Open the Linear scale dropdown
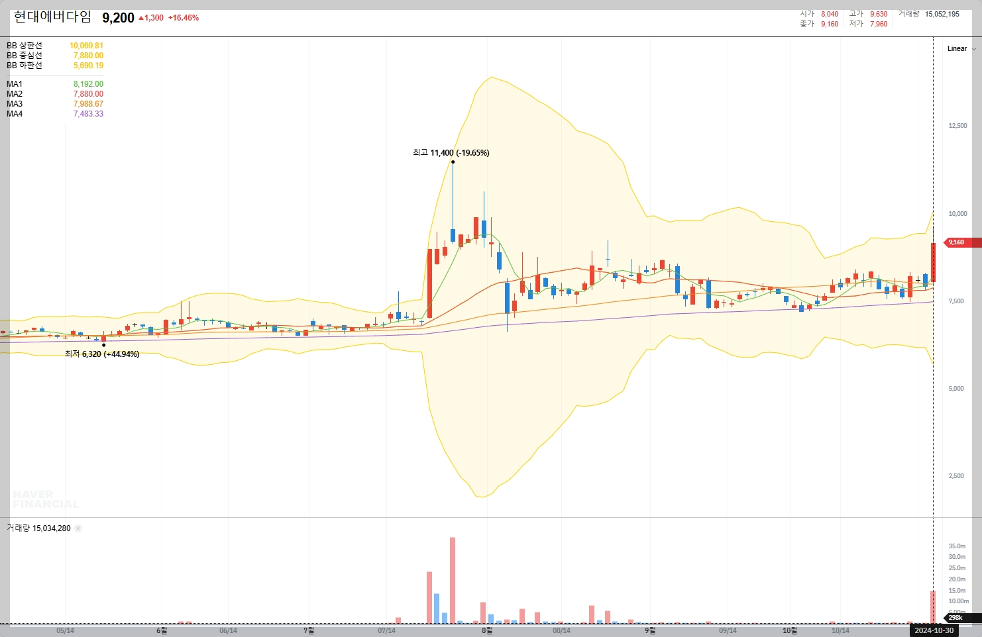The height and width of the screenshot is (637, 982). coord(961,48)
